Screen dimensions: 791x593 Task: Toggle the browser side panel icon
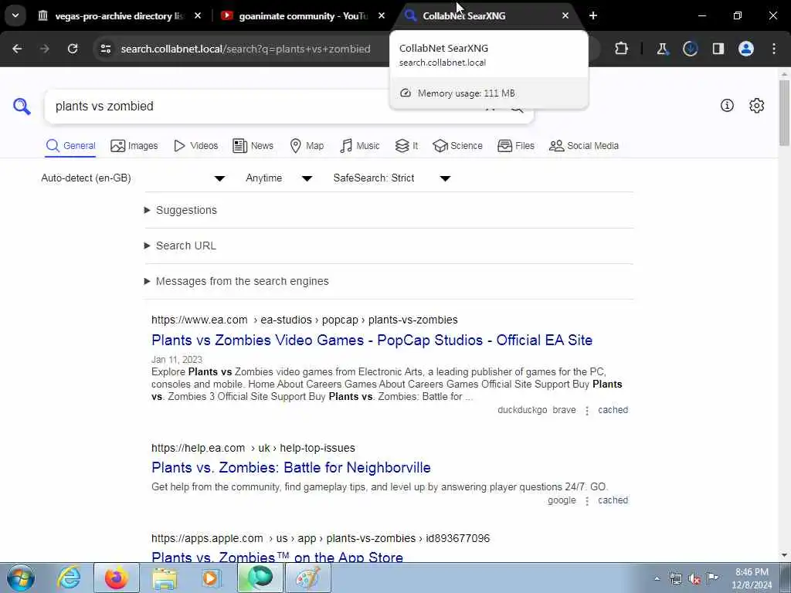(718, 49)
